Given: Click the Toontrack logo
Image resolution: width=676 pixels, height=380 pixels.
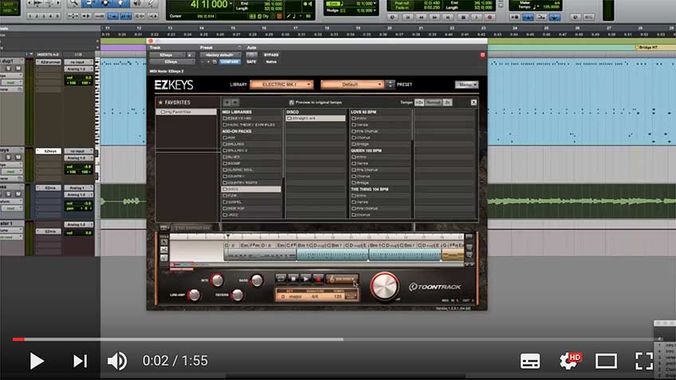Looking at the screenshot, I should pos(434,287).
